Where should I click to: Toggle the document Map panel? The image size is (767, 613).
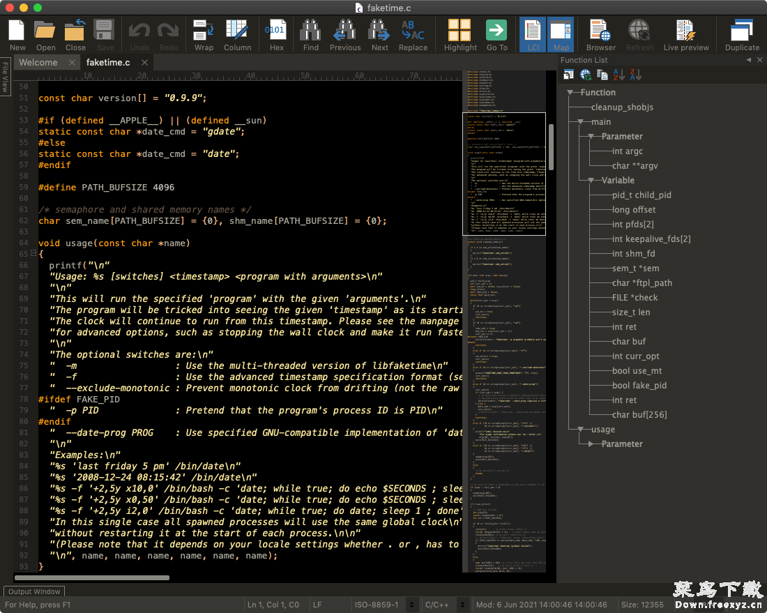click(561, 35)
